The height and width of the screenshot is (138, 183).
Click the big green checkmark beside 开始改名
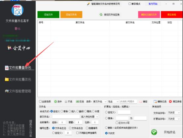click(154, 132)
